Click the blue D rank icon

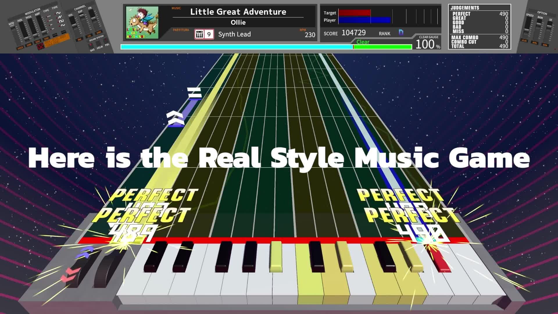[401, 32]
